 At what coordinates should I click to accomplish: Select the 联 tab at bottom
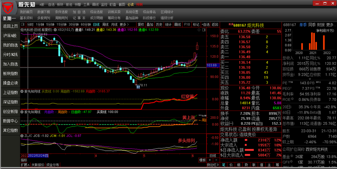(254, 165)
